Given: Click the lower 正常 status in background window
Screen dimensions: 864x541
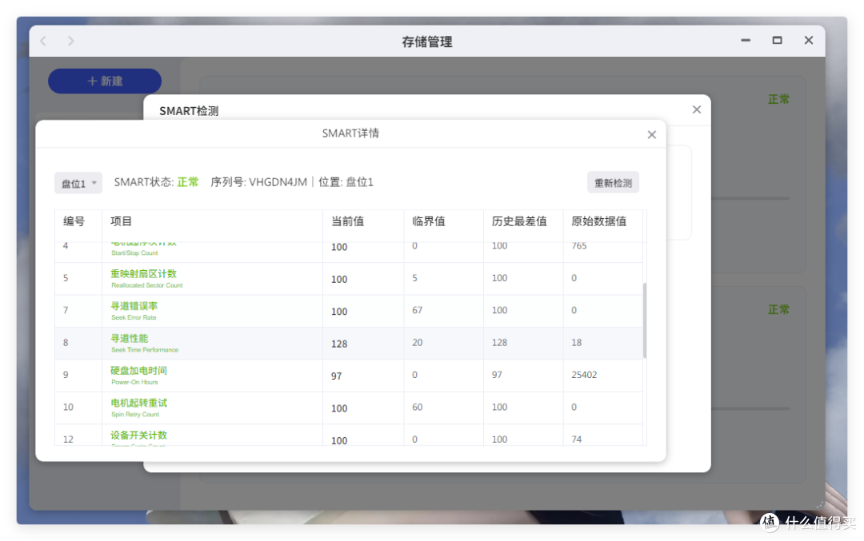Looking at the screenshot, I should pyautogui.click(x=778, y=309).
